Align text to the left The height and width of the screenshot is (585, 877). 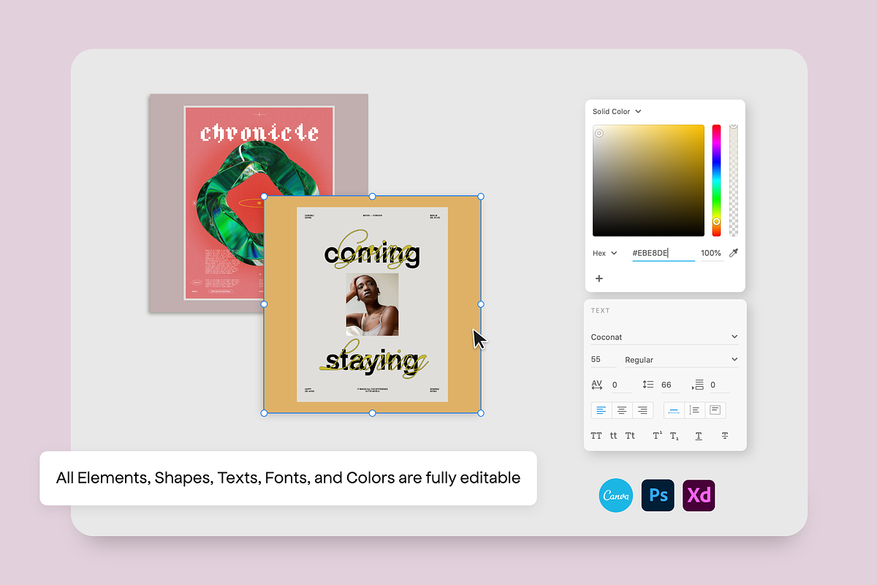pos(601,410)
